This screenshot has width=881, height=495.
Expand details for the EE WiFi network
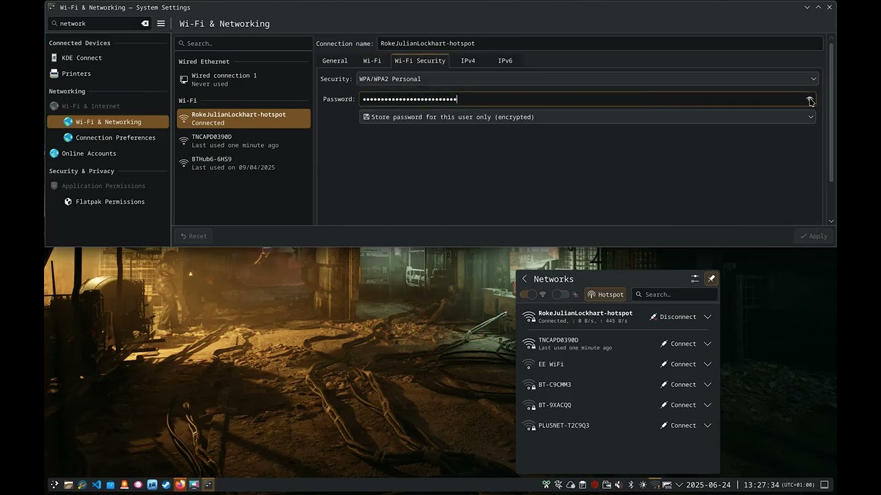pyautogui.click(x=708, y=364)
